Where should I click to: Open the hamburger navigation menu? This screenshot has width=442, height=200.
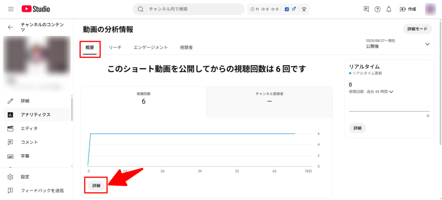pos(11,9)
